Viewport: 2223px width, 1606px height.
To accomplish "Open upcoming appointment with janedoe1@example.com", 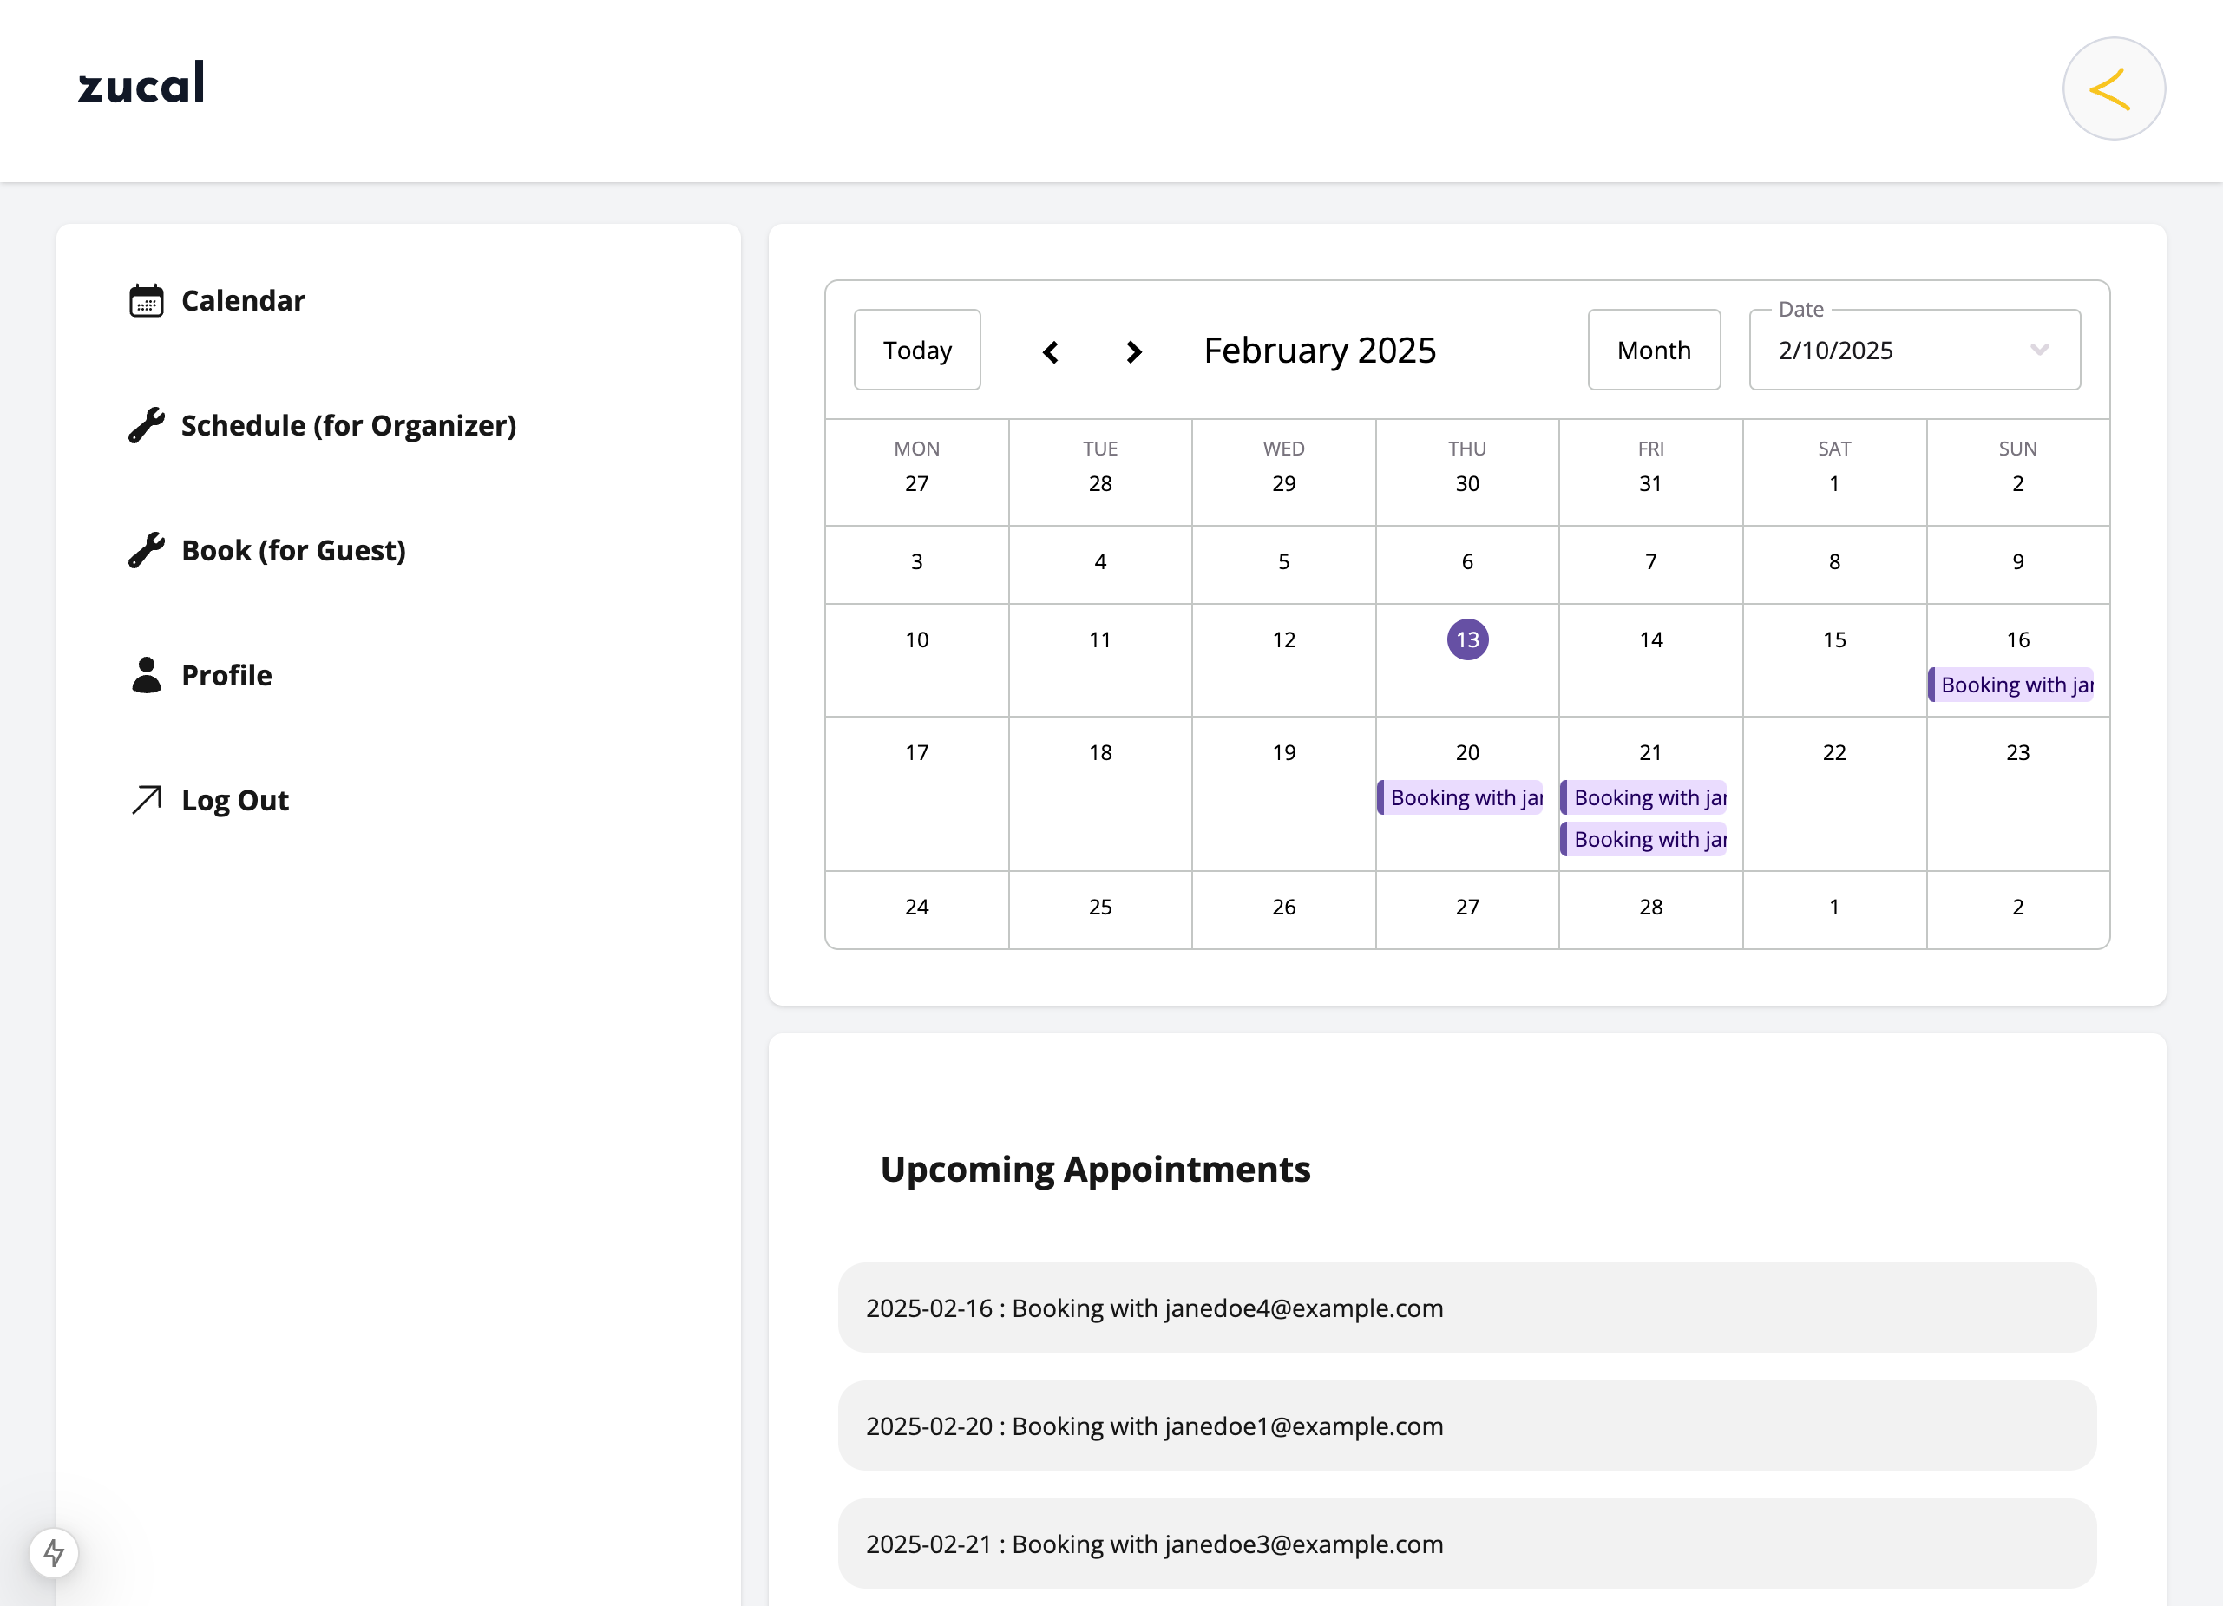I will coord(1466,1426).
